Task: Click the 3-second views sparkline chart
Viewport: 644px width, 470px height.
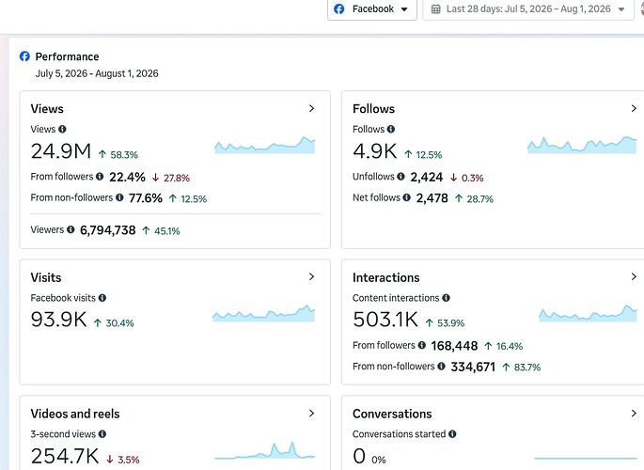Action: point(265,450)
